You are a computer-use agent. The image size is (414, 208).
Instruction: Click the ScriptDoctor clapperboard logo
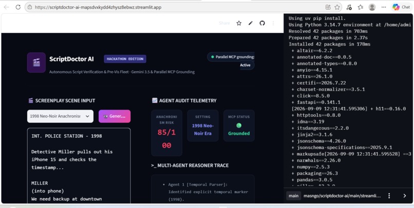[x=36, y=63]
